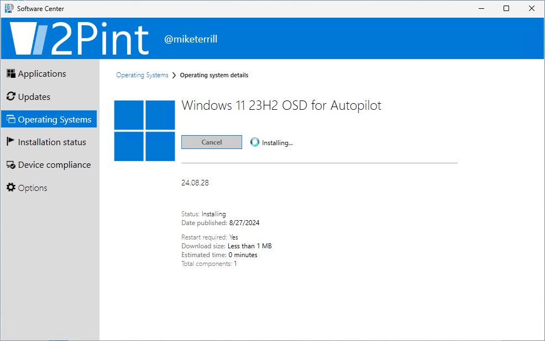Maximize the Software Center window

(x=506, y=8)
